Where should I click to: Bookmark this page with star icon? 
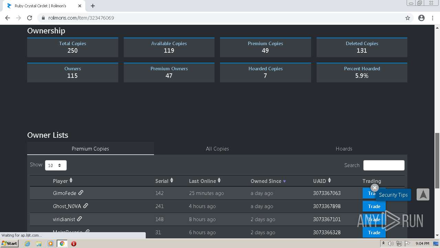pos(408,18)
